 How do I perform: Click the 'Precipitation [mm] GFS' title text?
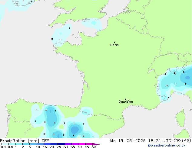tap(25, 141)
